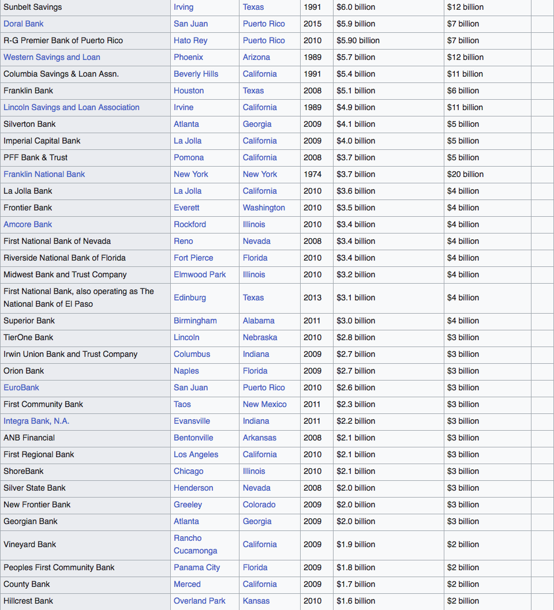Screen dimensions: 554x610
Task: Follow the Arkansas state link
Action: [x=259, y=438]
